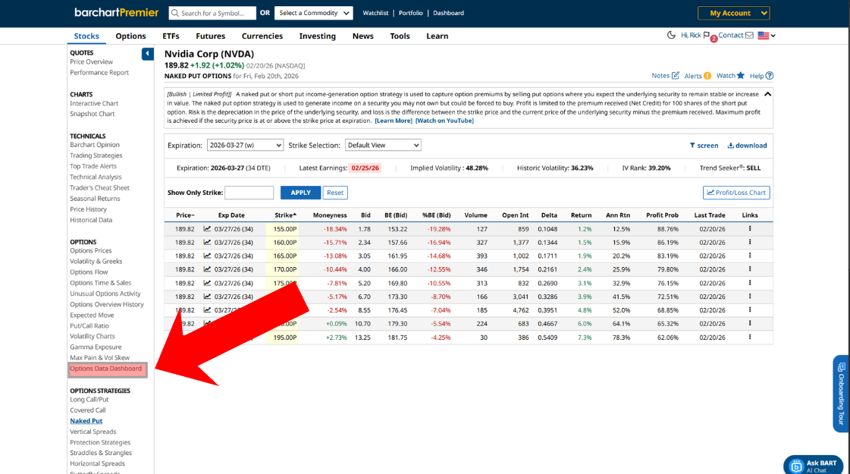Focus the symbol search field
This screenshot has width=850, height=474.
(212, 13)
